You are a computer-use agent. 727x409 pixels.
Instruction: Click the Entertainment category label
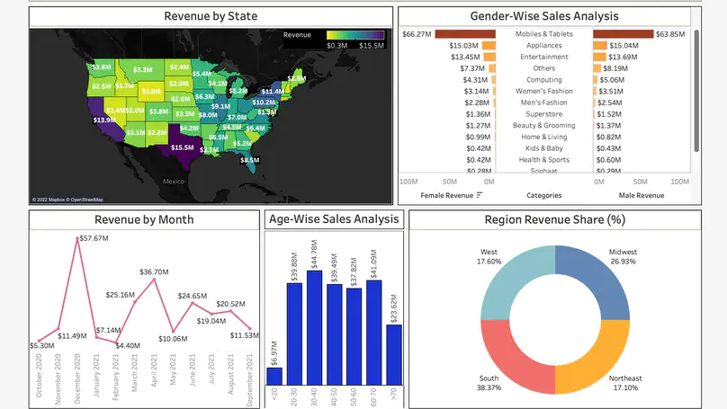(543, 57)
